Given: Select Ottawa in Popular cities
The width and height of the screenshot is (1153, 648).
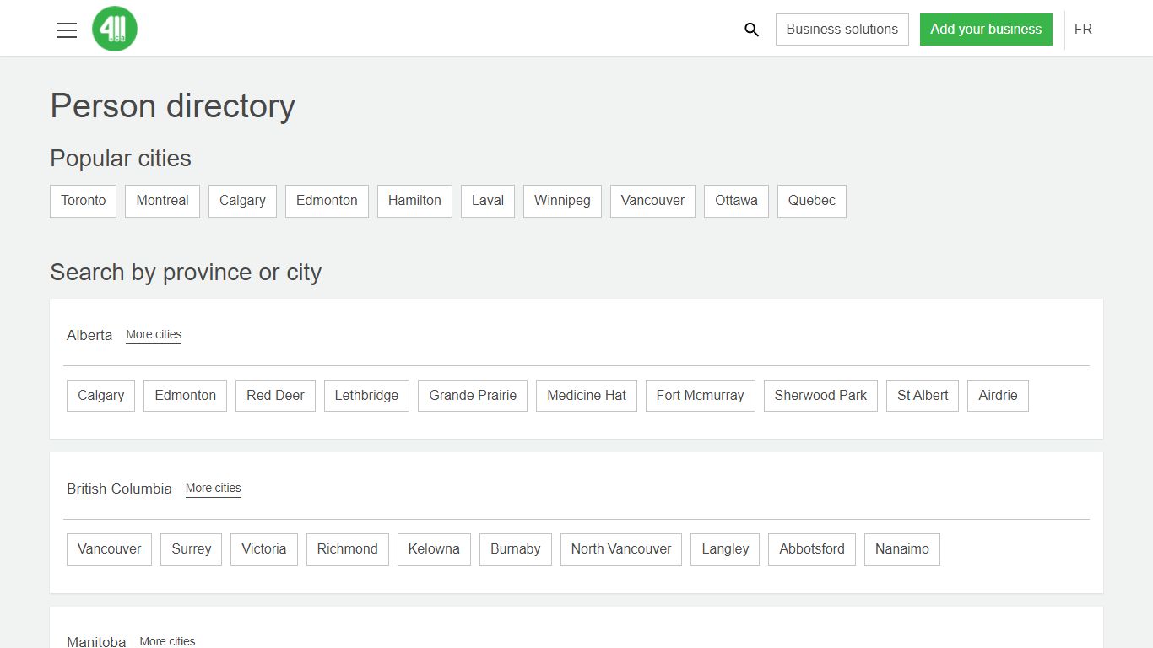Looking at the screenshot, I should click(x=736, y=201).
